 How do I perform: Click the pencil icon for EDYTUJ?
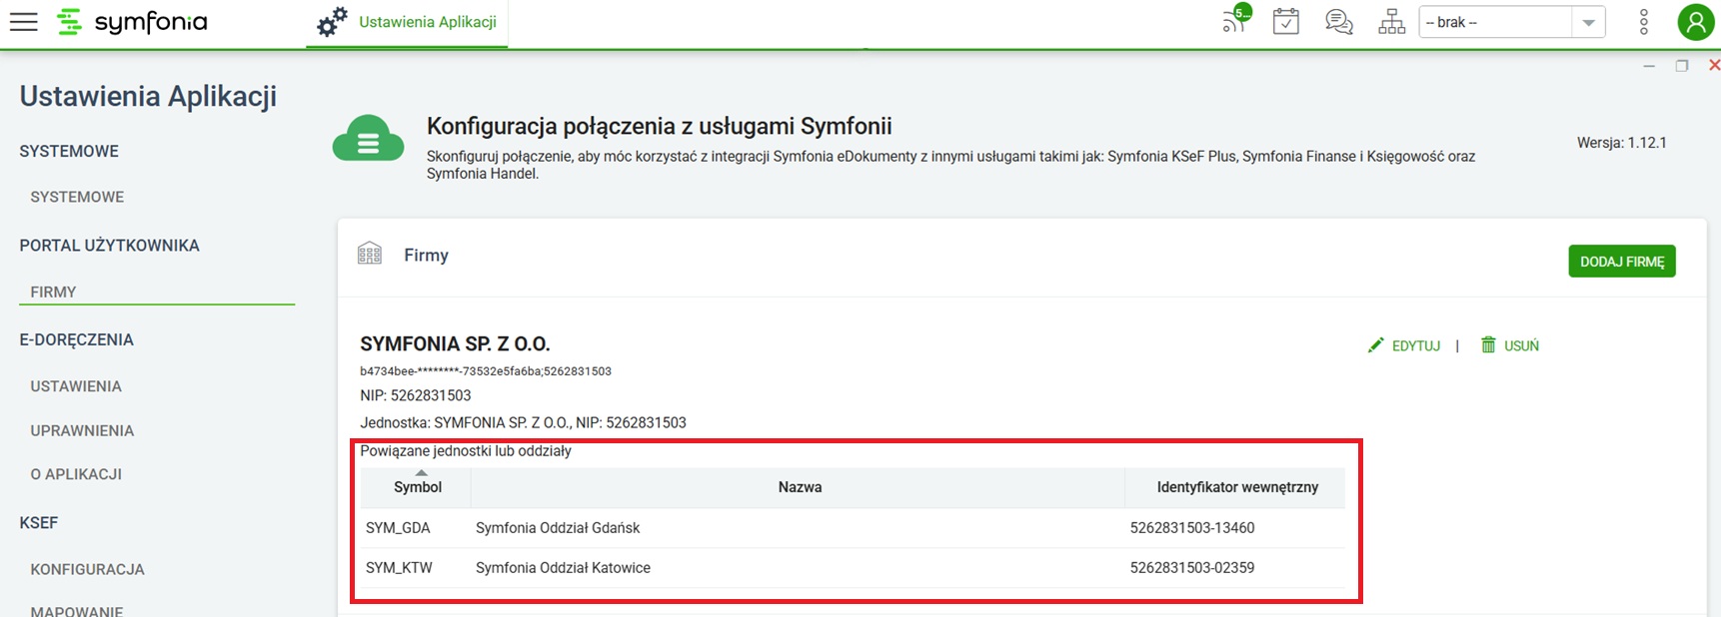pos(1376,345)
